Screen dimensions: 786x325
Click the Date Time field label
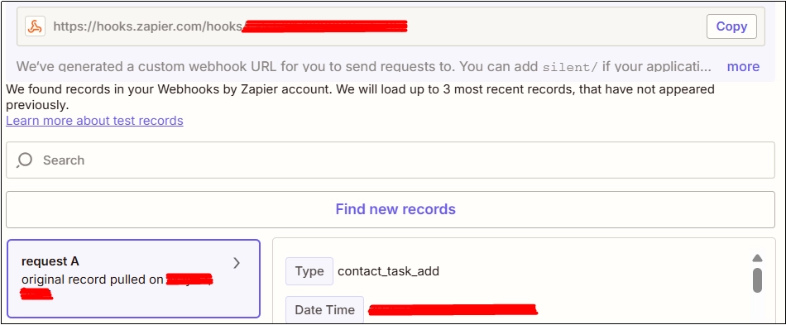[x=325, y=310]
